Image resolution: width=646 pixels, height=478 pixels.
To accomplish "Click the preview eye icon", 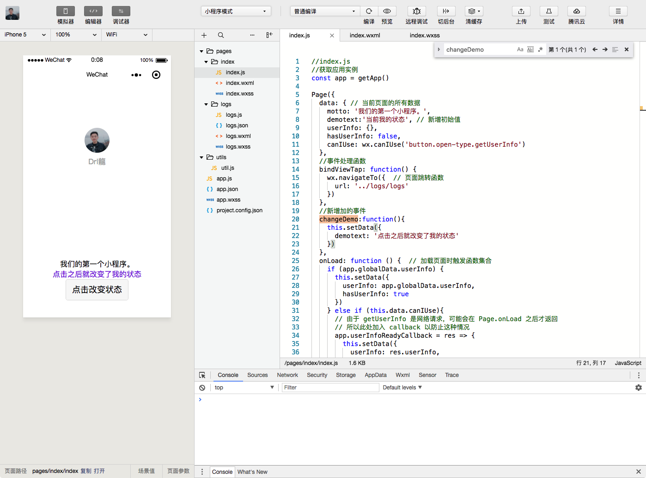I will [387, 11].
